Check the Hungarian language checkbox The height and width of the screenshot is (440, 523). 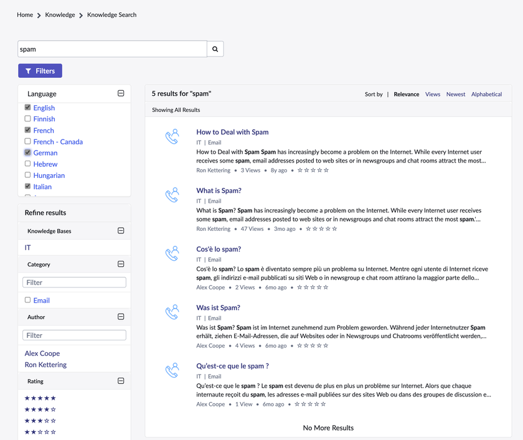pos(27,175)
